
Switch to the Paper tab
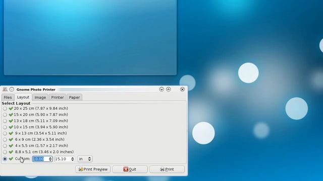[74, 97]
